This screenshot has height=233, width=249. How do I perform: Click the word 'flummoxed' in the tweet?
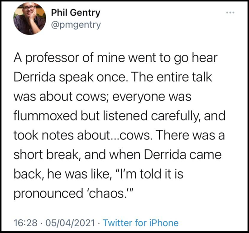click(45, 116)
